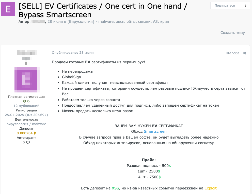Open the Exploit link at the end
The width and height of the screenshot is (252, 194).
click(x=210, y=188)
